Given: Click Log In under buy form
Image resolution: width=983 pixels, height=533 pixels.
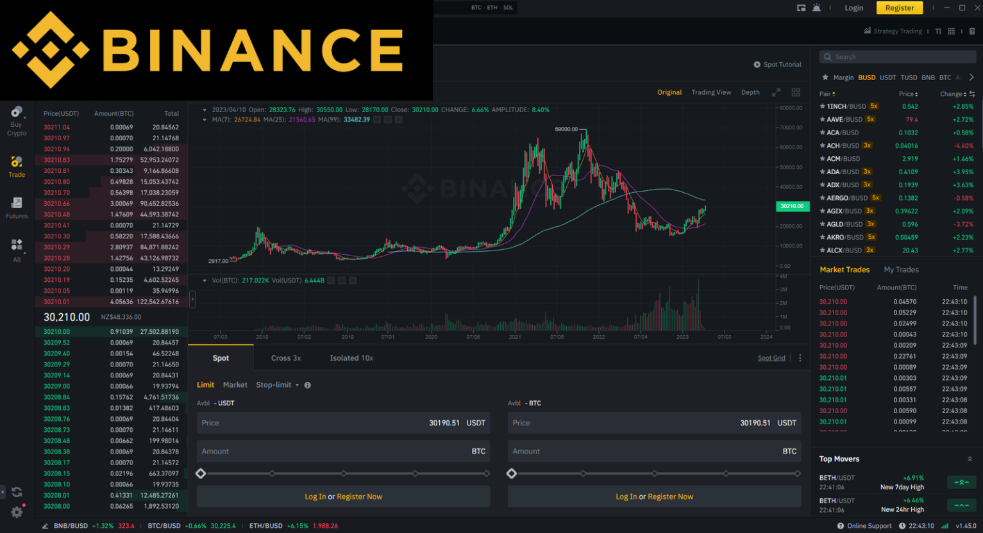Looking at the screenshot, I should pos(315,496).
